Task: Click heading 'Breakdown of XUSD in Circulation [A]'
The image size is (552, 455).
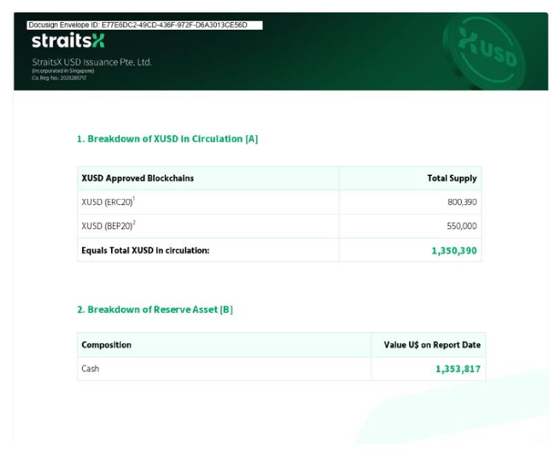Action: pos(167,139)
